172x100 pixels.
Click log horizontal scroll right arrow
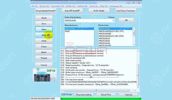click(x=135, y=90)
